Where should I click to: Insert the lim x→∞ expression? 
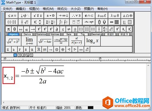click(x=29, y=41)
